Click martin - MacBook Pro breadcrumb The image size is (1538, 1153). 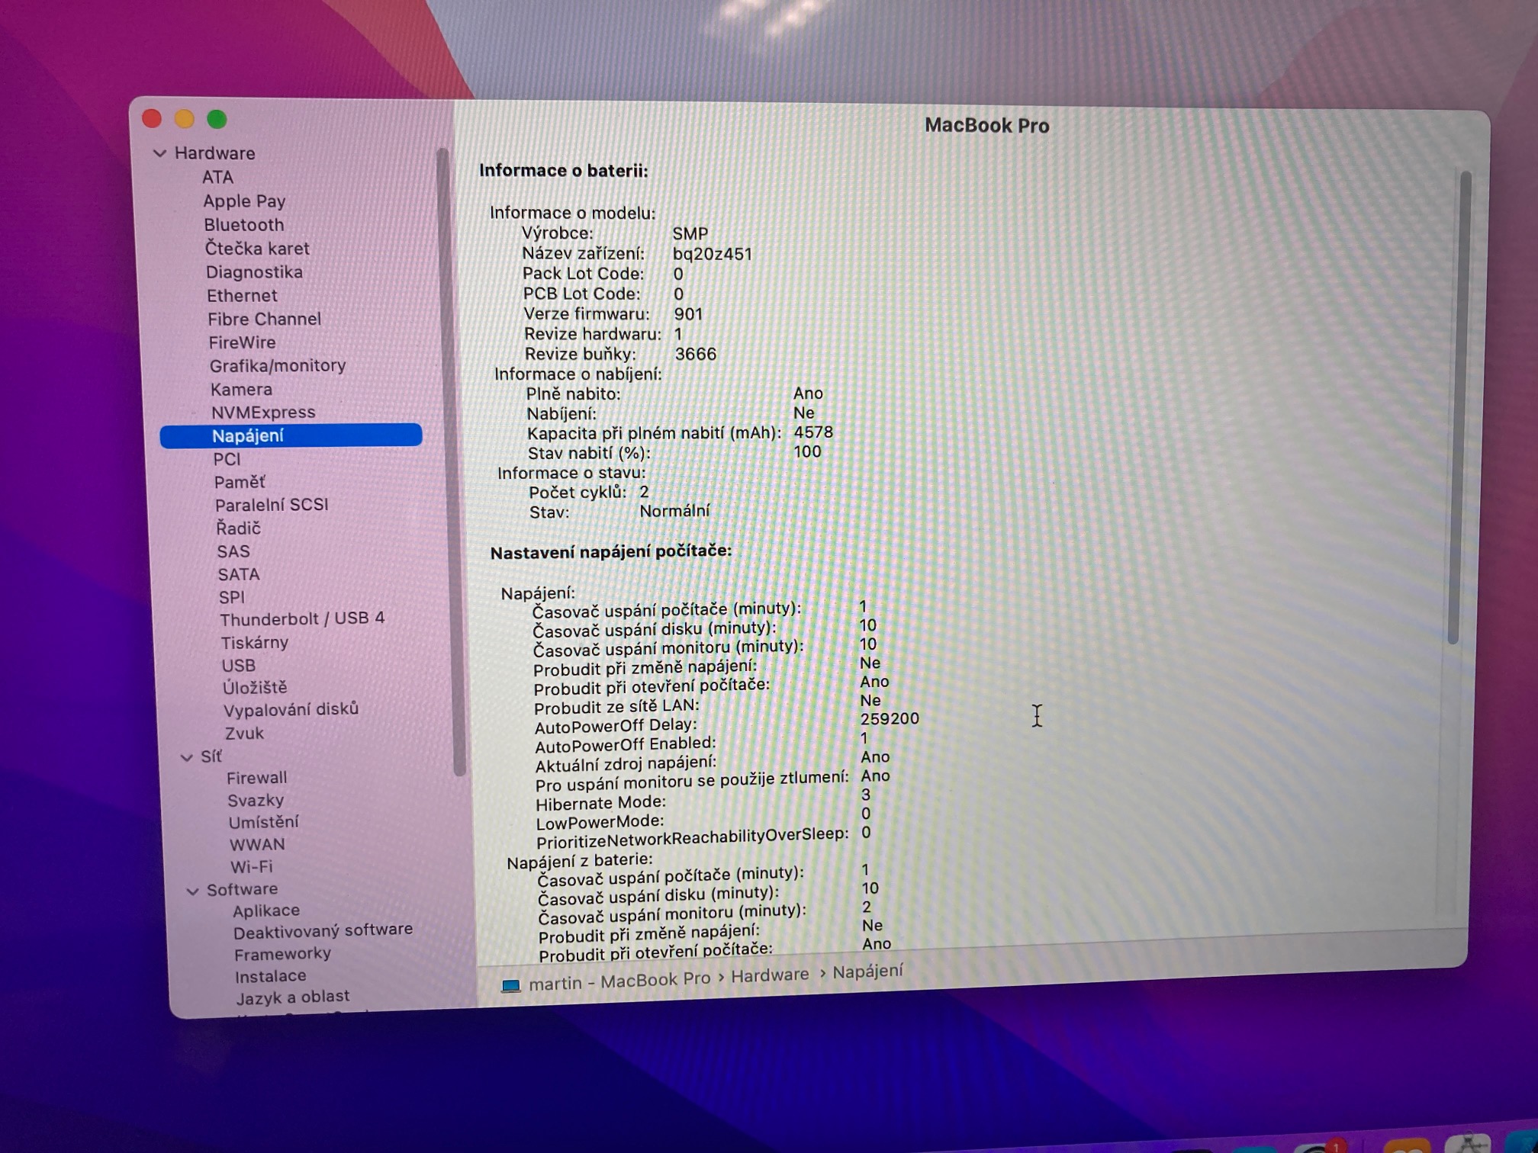tap(619, 981)
